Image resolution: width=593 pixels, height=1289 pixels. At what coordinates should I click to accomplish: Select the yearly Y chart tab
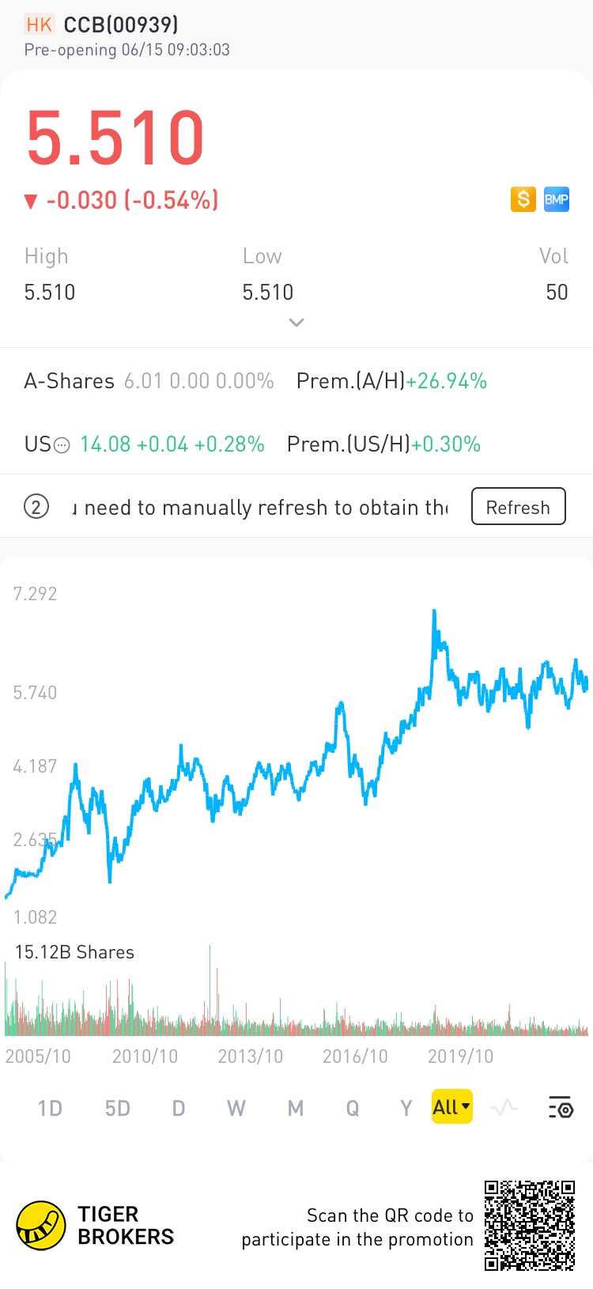click(406, 1108)
